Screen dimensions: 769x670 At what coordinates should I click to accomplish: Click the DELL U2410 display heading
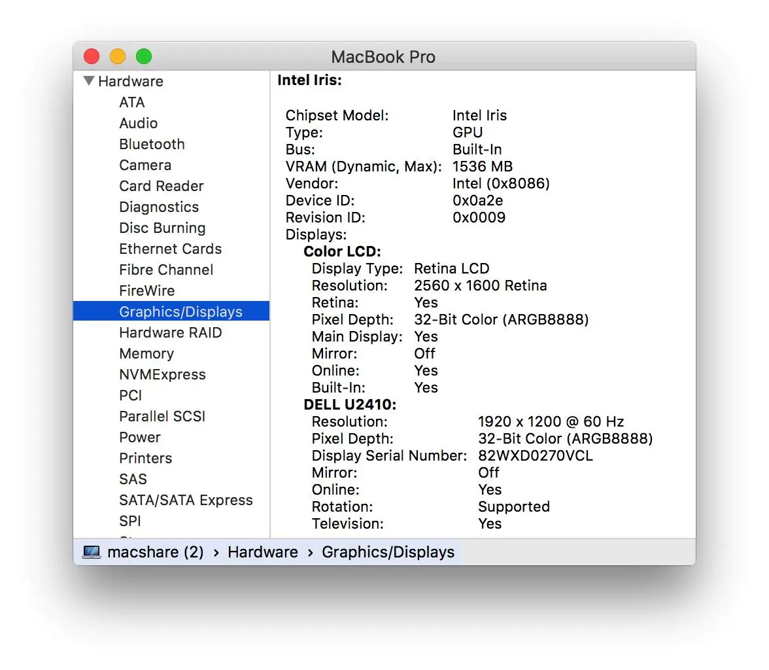click(350, 404)
